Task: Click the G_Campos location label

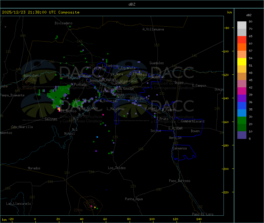Action: pos(199,86)
